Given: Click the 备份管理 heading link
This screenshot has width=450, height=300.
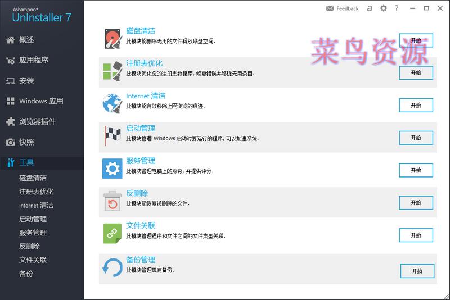Looking at the screenshot, I should click(x=141, y=260).
